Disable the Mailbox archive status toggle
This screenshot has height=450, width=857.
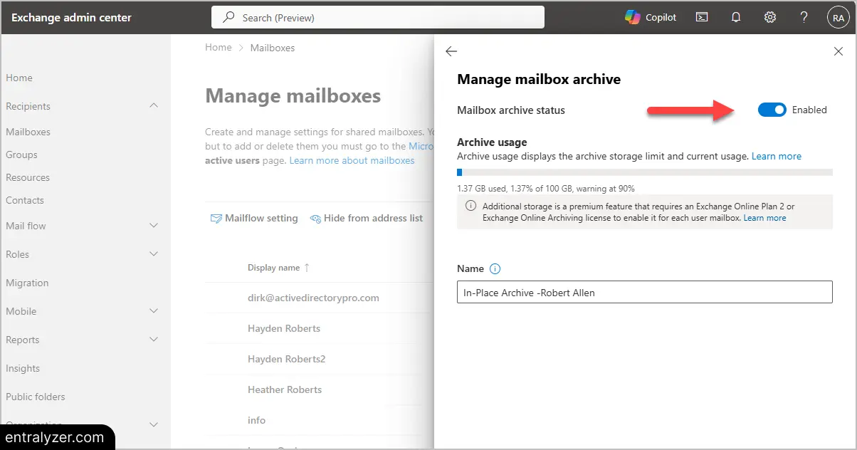tap(772, 110)
